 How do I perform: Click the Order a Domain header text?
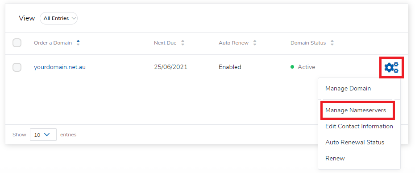click(x=53, y=43)
